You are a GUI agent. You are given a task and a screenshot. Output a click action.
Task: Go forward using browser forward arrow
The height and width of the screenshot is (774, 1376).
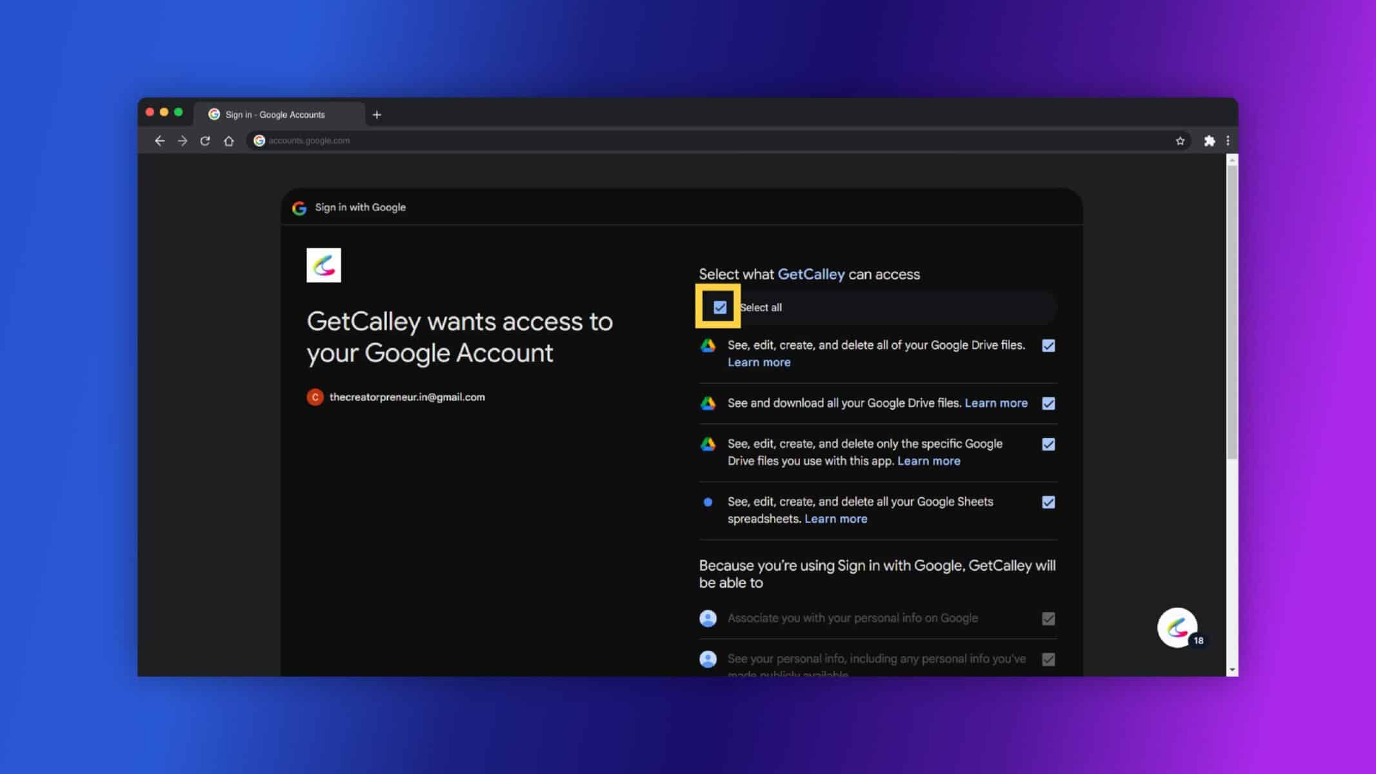tap(183, 141)
